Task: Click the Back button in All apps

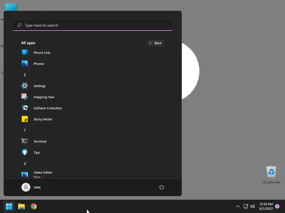Action: pos(156,43)
